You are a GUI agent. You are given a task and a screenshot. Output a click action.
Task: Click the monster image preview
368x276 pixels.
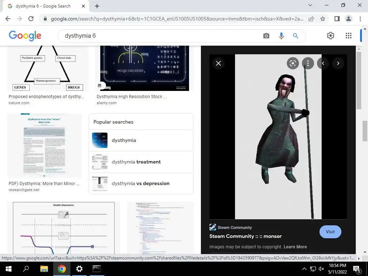(278, 137)
